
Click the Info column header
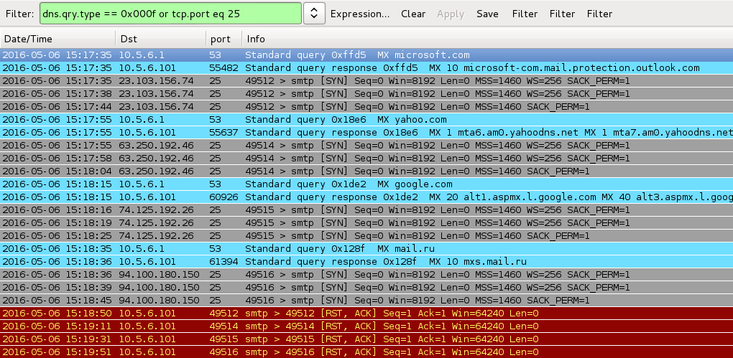[431, 39]
